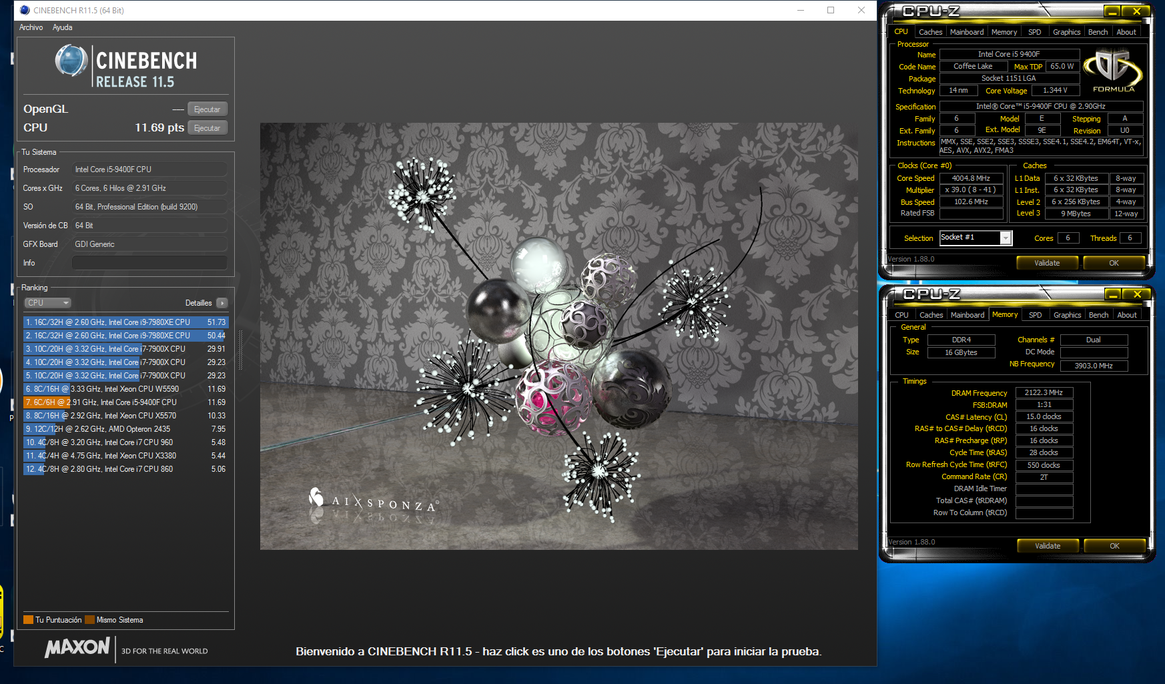Image resolution: width=1165 pixels, height=684 pixels.
Task: Switch to Caches tab in bottom CPU-Z
Action: [931, 315]
